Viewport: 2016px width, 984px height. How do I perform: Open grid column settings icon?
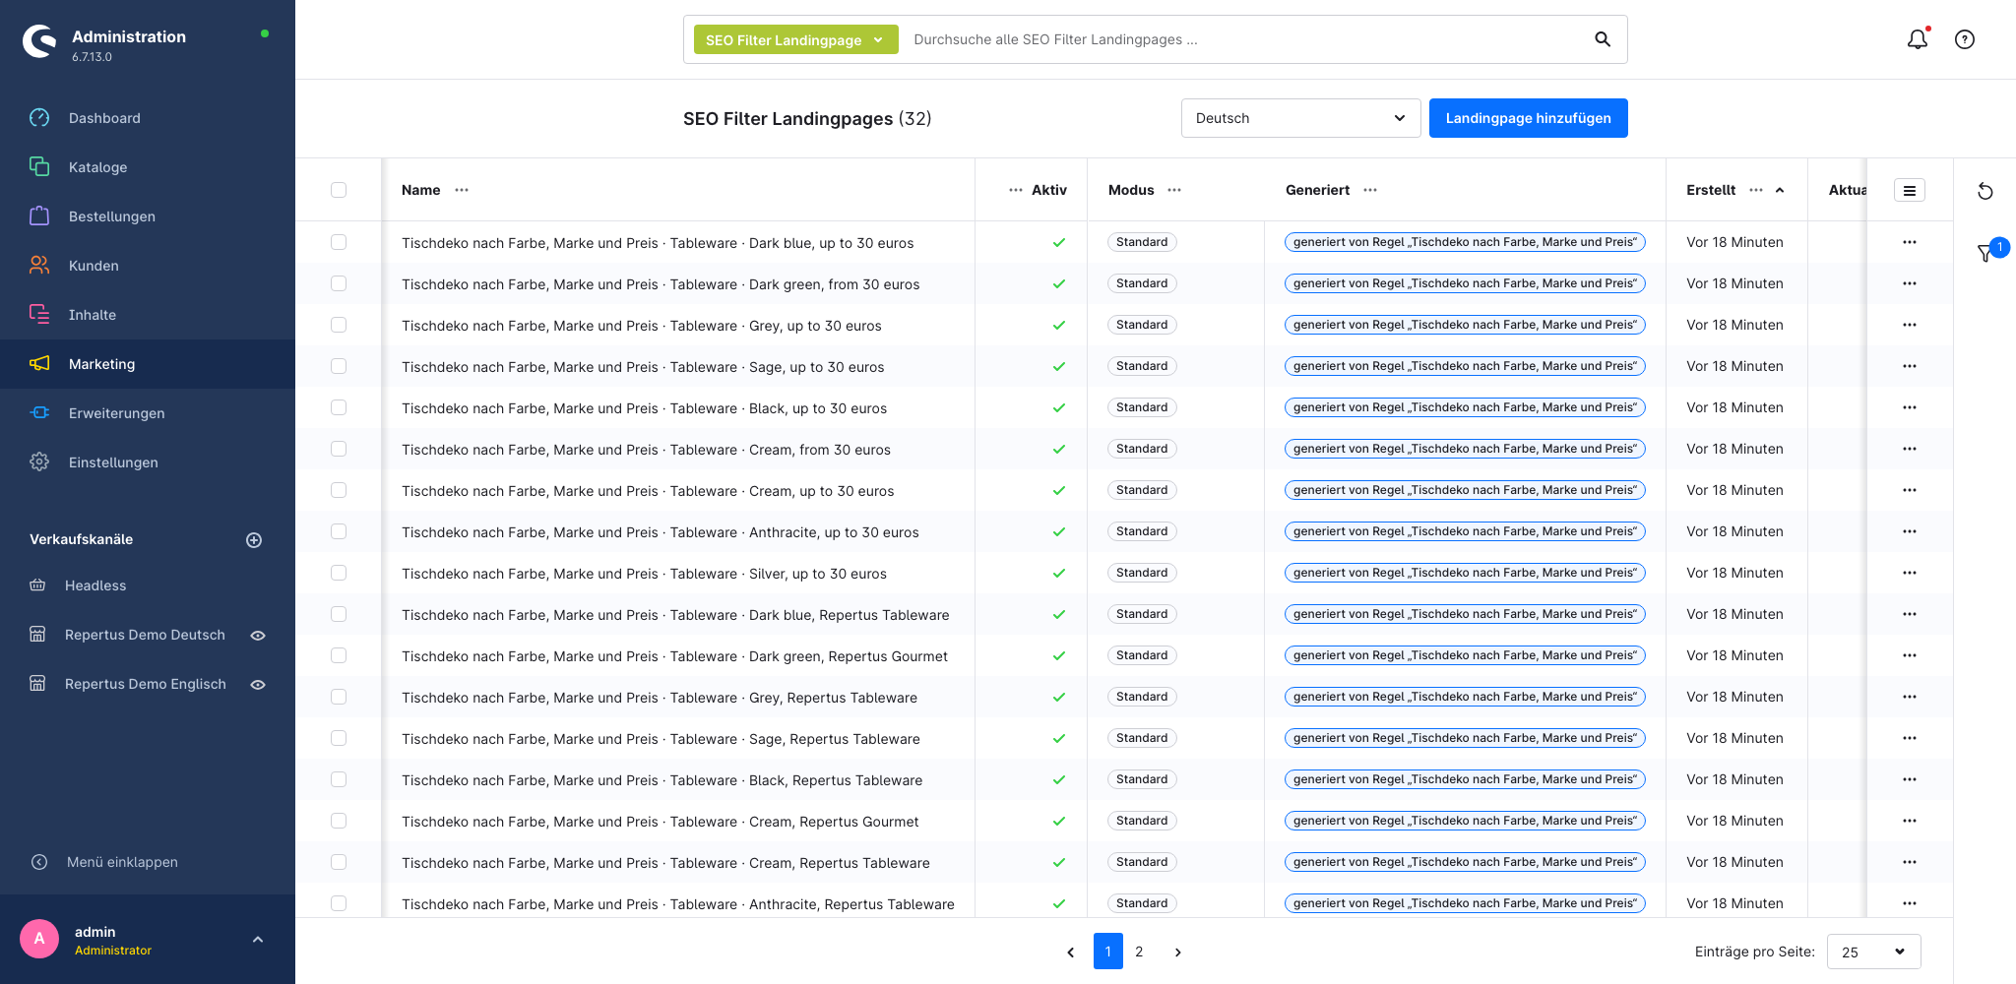pyautogui.click(x=1909, y=191)
